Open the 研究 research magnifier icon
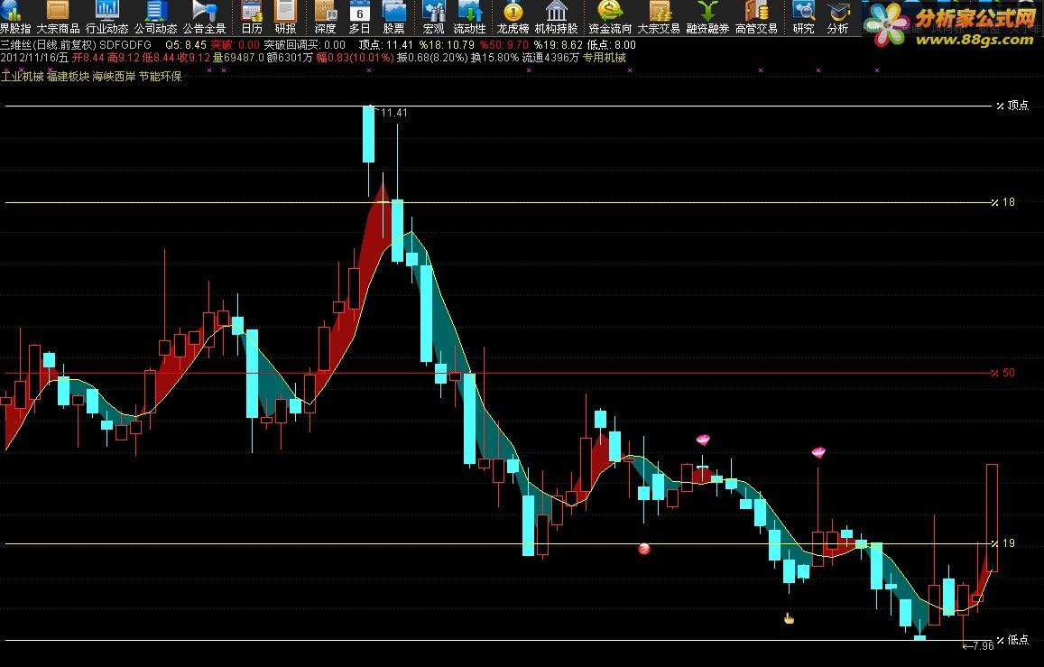This screenshot has width=1044, height=667. (x=804, y=17)
